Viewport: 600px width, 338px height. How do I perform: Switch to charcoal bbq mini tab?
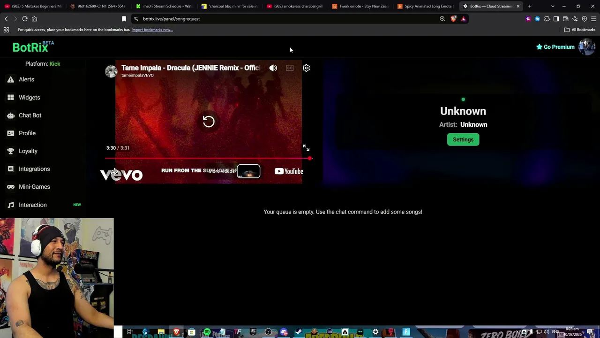[230, 6]
